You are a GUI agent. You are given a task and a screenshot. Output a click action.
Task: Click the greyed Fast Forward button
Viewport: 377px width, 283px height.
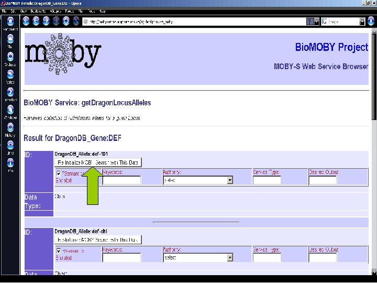tap(56, 21)
